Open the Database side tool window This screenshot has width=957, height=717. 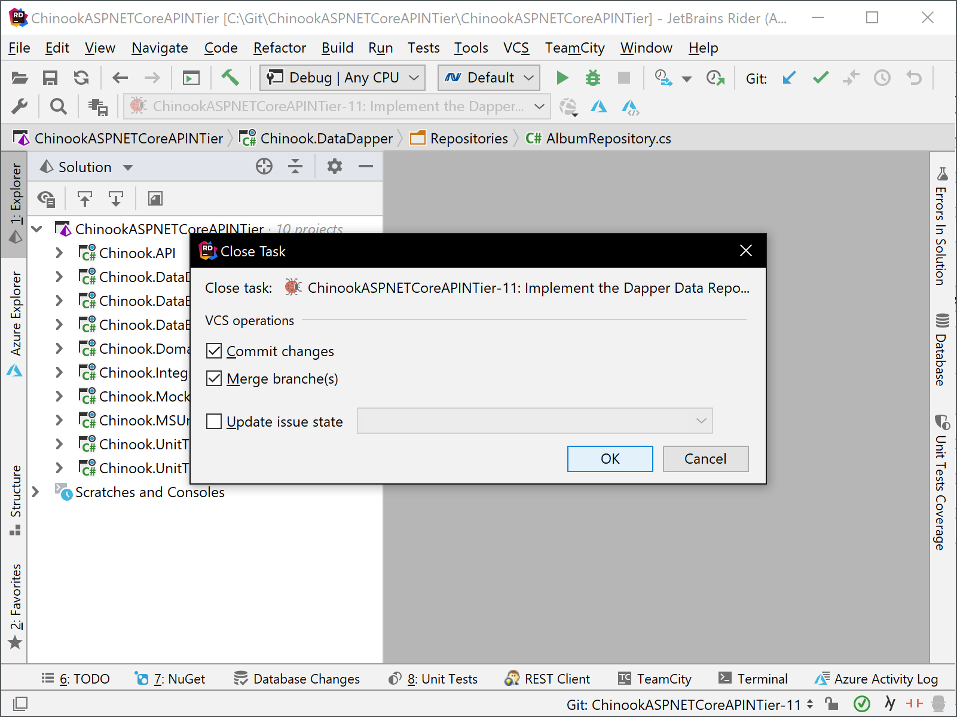tap(942, 349)
